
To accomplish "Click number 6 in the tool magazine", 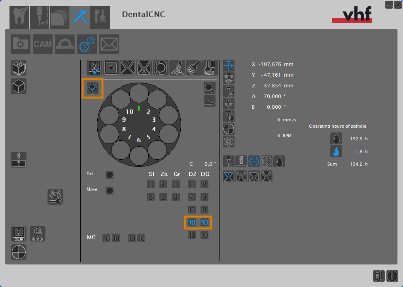I will point(139,140).
